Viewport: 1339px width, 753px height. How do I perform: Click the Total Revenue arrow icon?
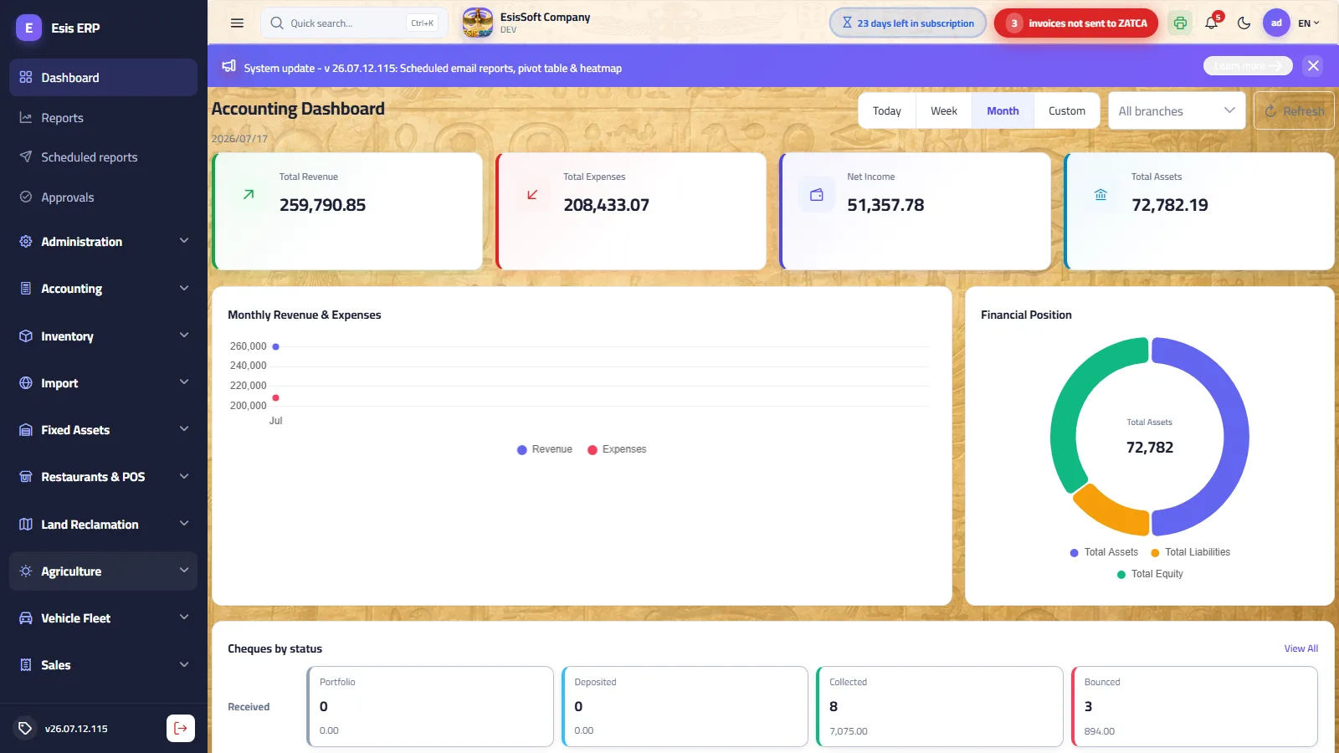pos(249,194)
